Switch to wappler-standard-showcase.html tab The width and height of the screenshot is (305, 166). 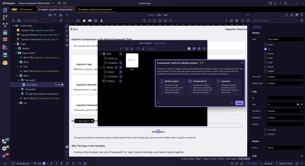pyautogui.click(x=95, y=9)
